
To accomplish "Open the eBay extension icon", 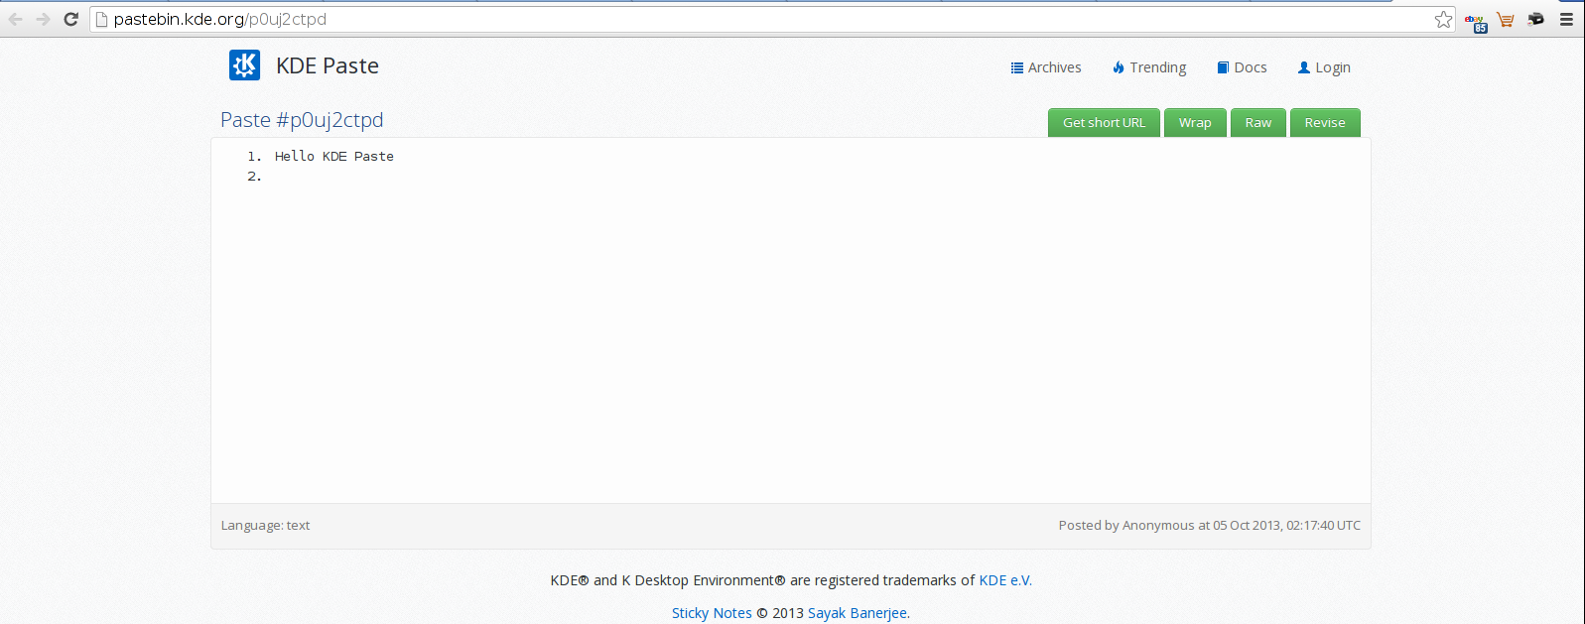I will (1476, 21).
